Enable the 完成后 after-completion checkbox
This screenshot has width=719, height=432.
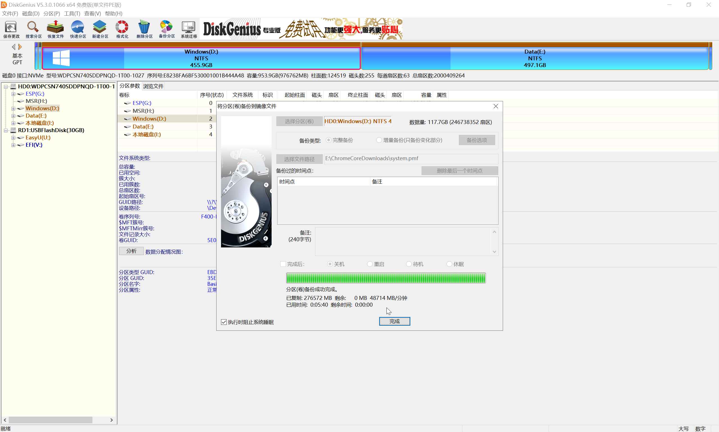pos(283,264)
